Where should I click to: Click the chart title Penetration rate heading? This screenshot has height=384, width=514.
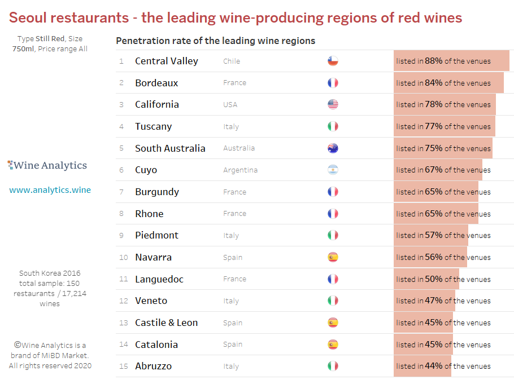(x=215, y=41)
